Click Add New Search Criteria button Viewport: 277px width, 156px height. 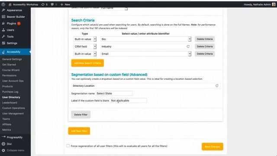click(87, 63)
